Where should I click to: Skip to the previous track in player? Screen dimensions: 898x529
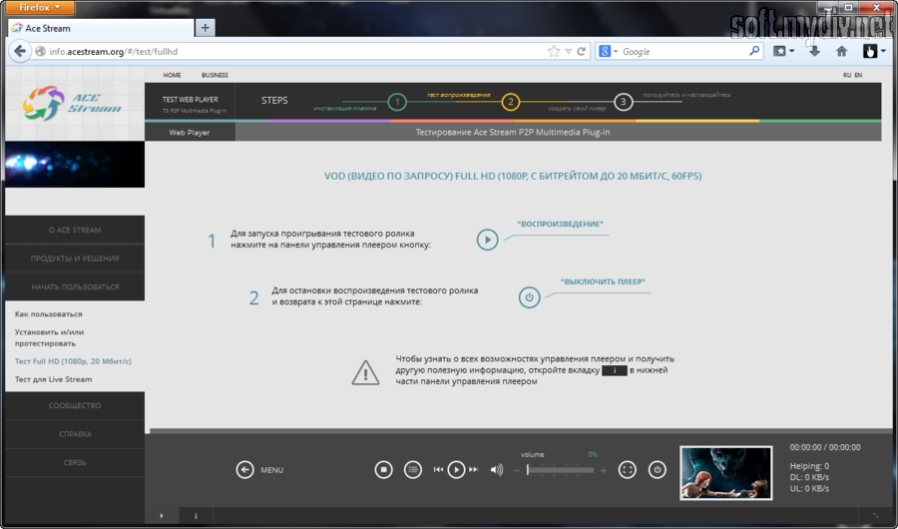coord(438,469)
